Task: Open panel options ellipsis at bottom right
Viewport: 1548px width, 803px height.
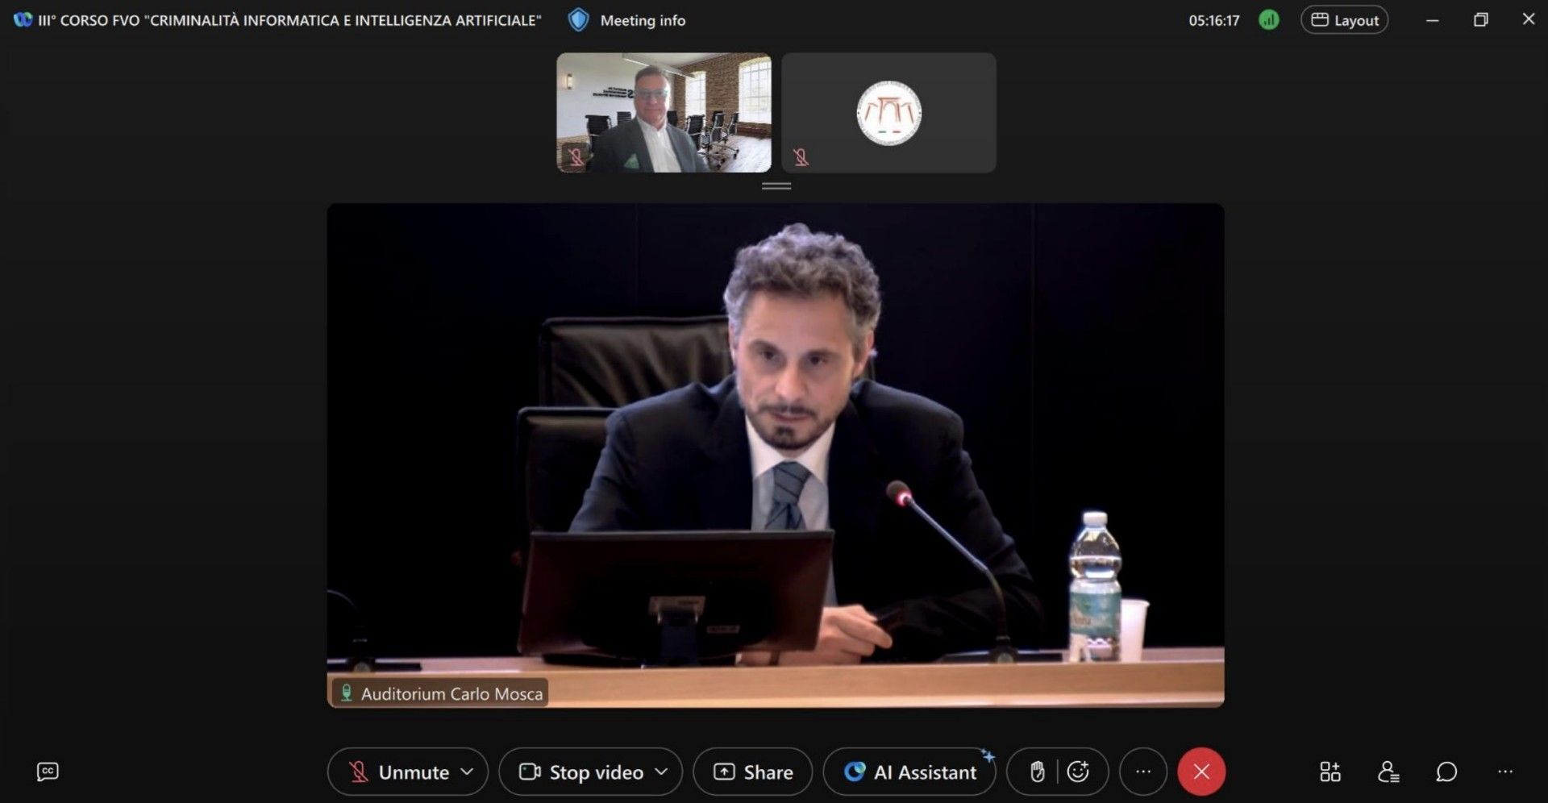Action: tap(1504, 772)
